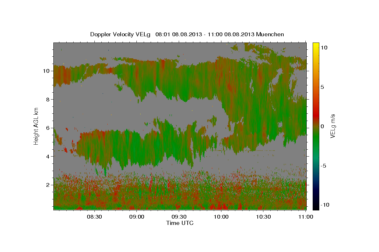Click the '09:30' time tick label

(x=179, y=217)
